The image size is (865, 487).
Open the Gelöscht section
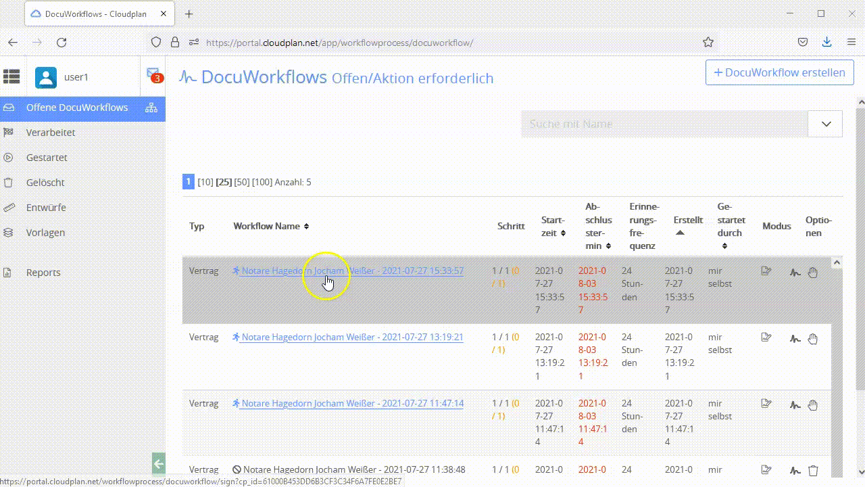pyautogui.click(x=45, y=183)
